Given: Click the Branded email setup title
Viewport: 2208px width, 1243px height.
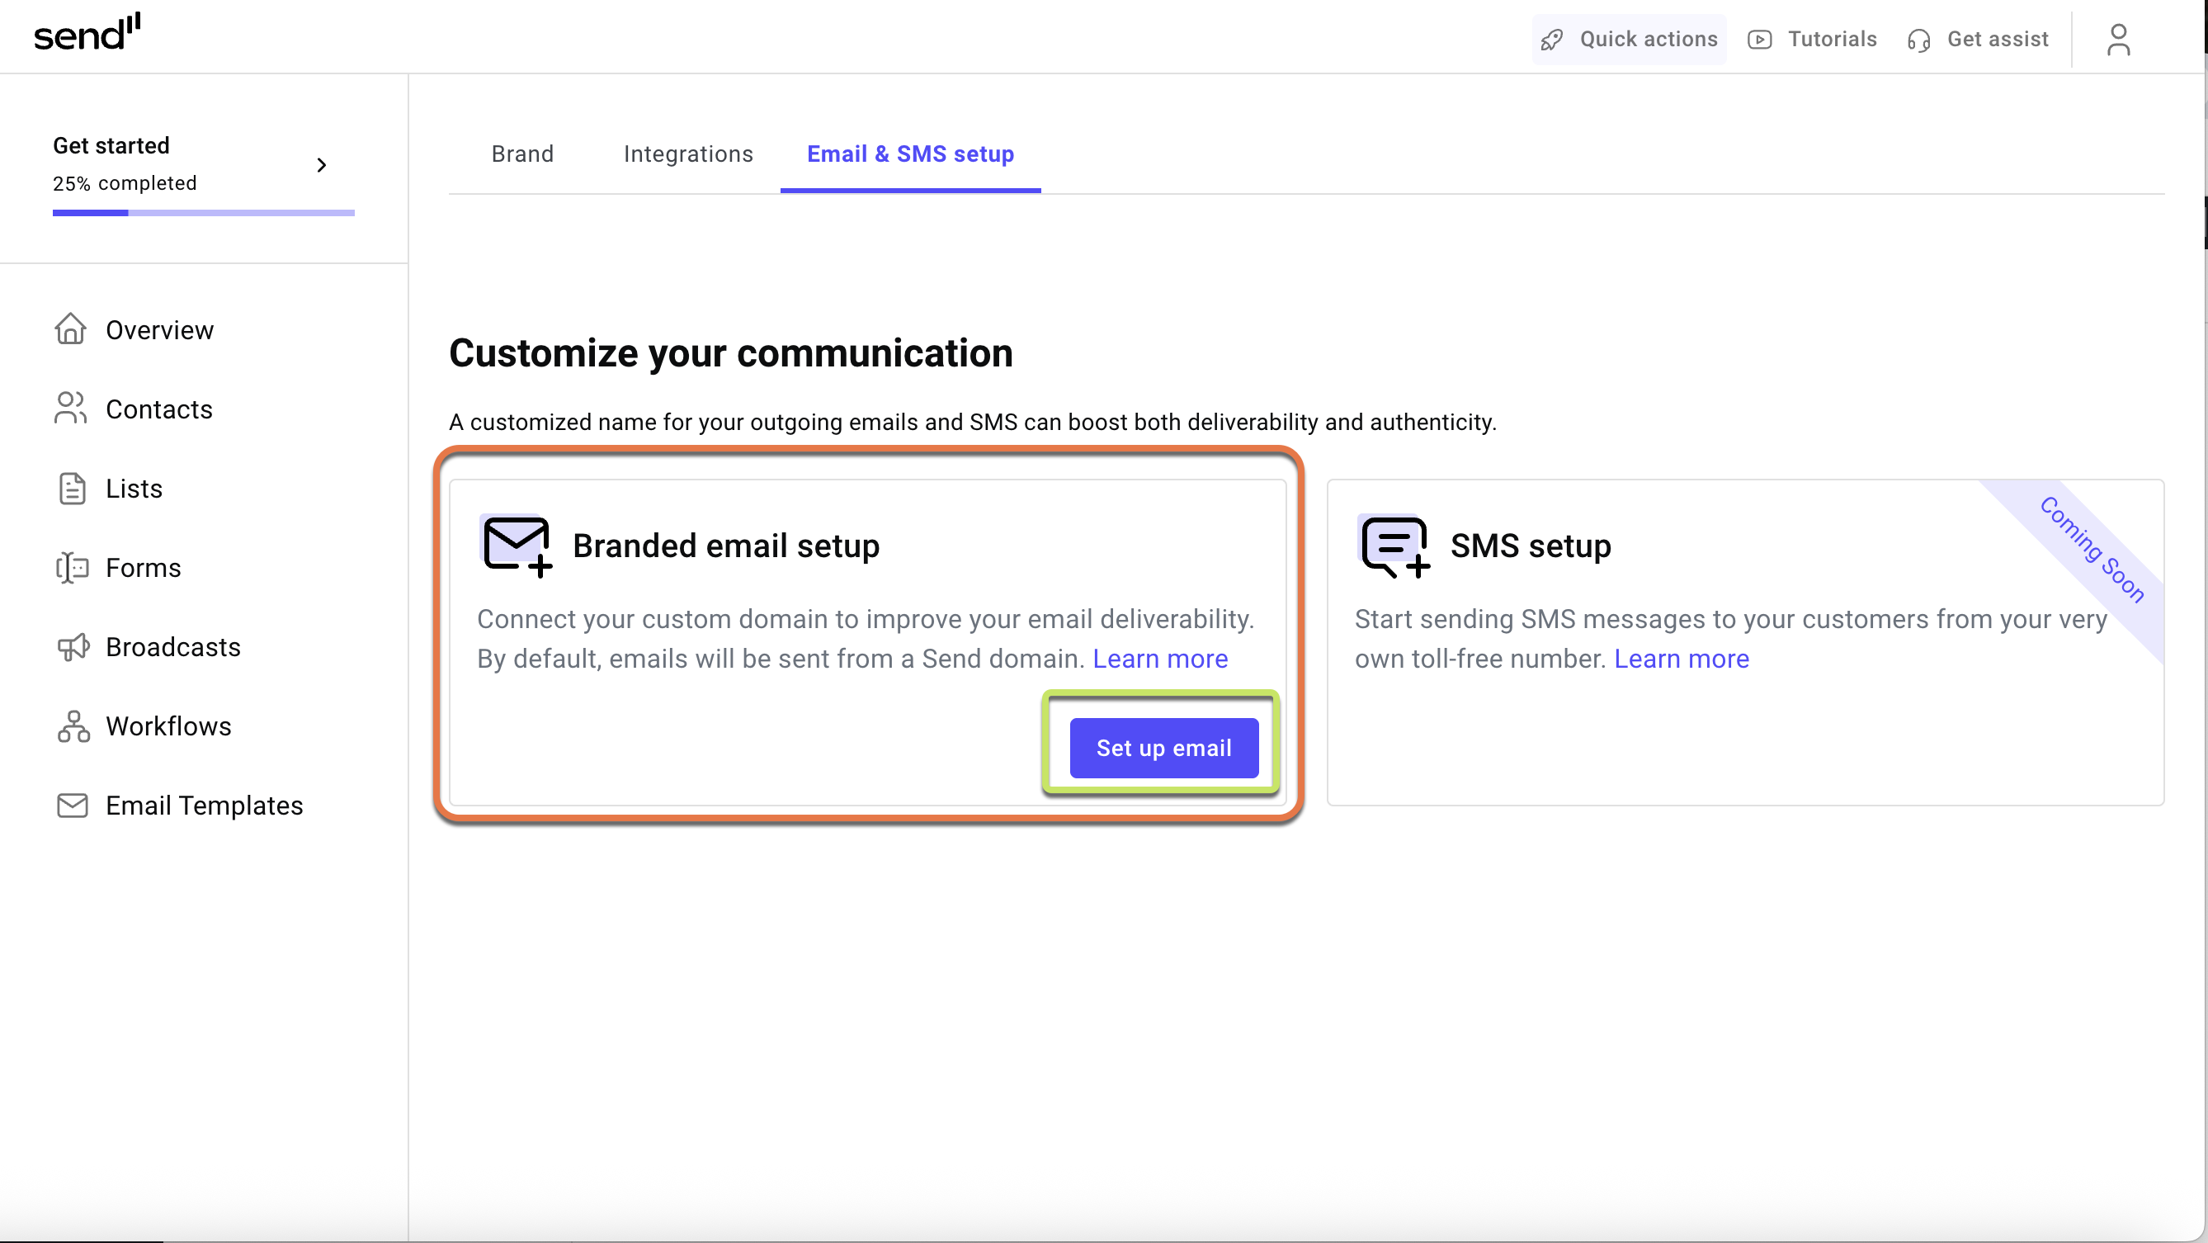Looking at the screenshot, I should click(x=725, y=546).
